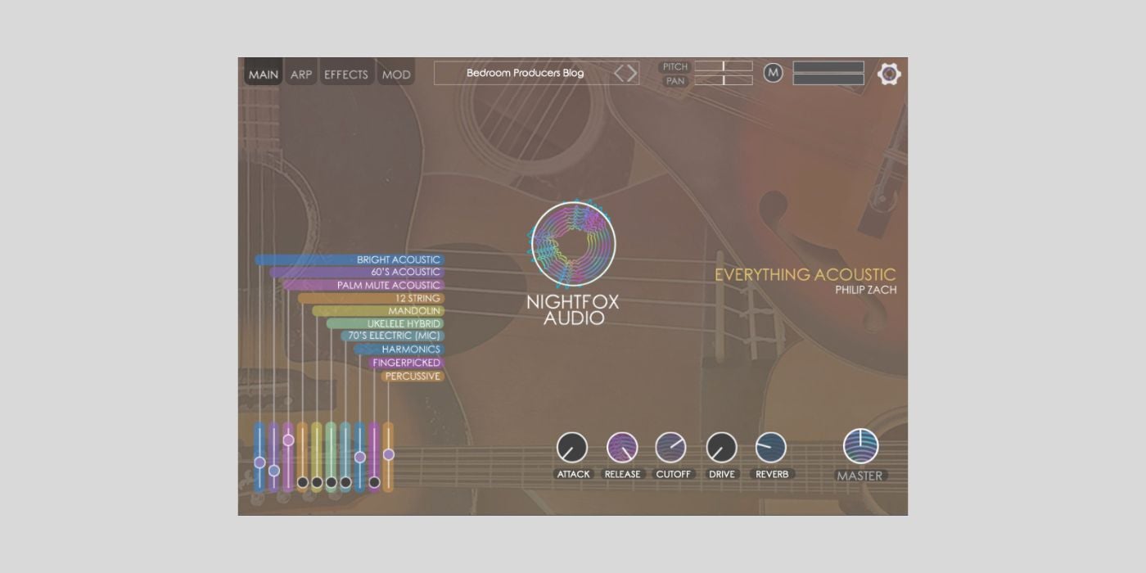
Task: Click the Nightfox Audio circular logo
Action: click(573, 245)
